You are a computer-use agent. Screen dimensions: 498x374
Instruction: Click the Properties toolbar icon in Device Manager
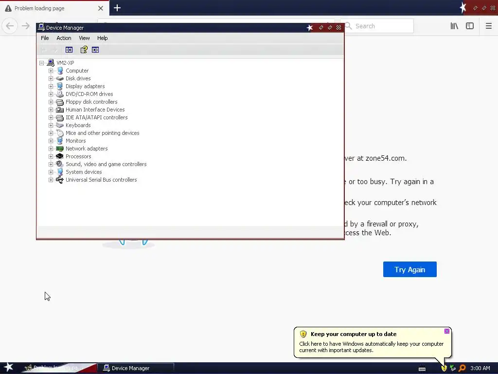pos(84,50)
